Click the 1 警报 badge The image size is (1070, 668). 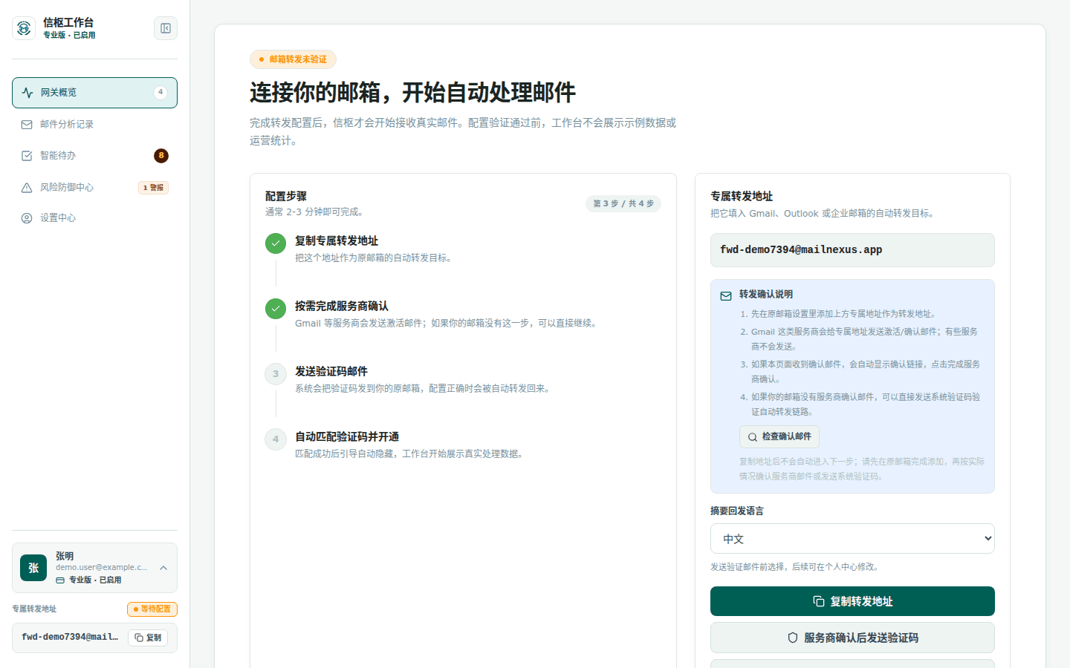click(x=154, y=188)
